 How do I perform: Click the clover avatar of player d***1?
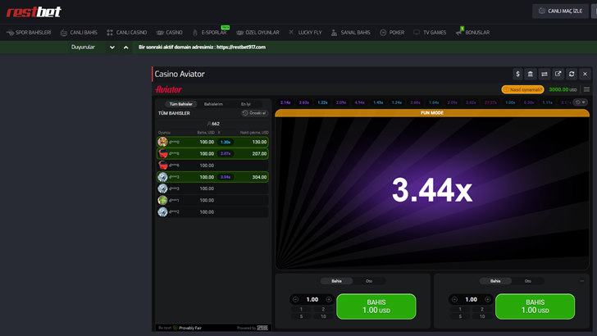tap(162, 200)
